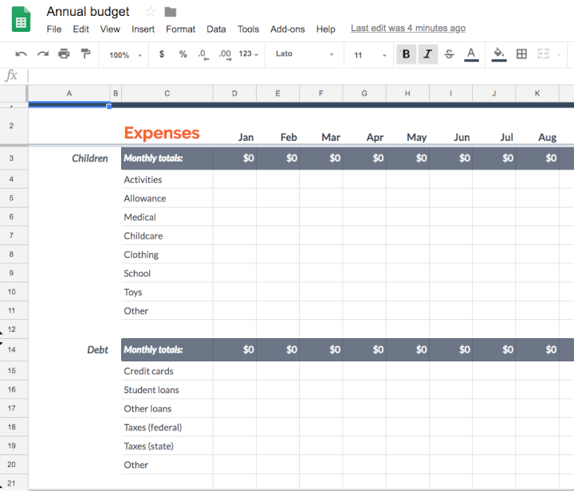Click the undo arrow icon
The width and height of the screenshot is (574, 491).
click(x=21, y=54)
